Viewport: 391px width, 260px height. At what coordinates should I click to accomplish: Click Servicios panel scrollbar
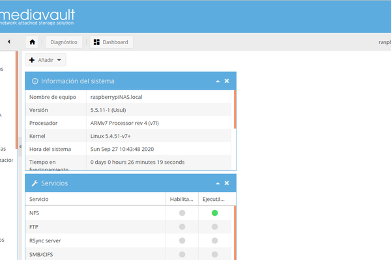pyautogui.click(x=235, y=233)
